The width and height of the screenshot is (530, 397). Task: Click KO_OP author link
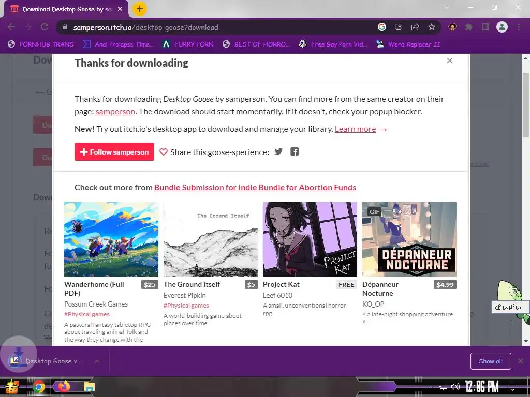point(373,304)
